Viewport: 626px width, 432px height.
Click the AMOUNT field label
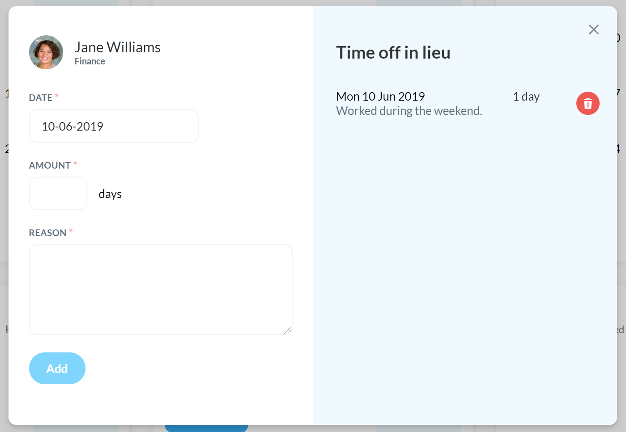point(50,165)
